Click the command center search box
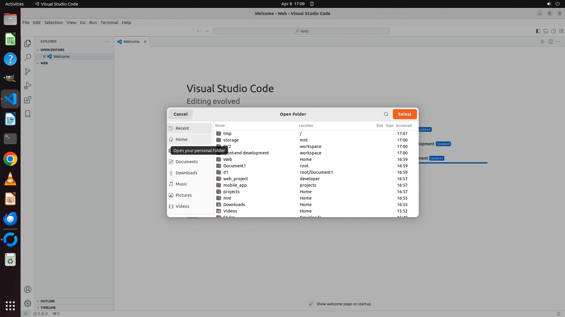 coord(301,31)
